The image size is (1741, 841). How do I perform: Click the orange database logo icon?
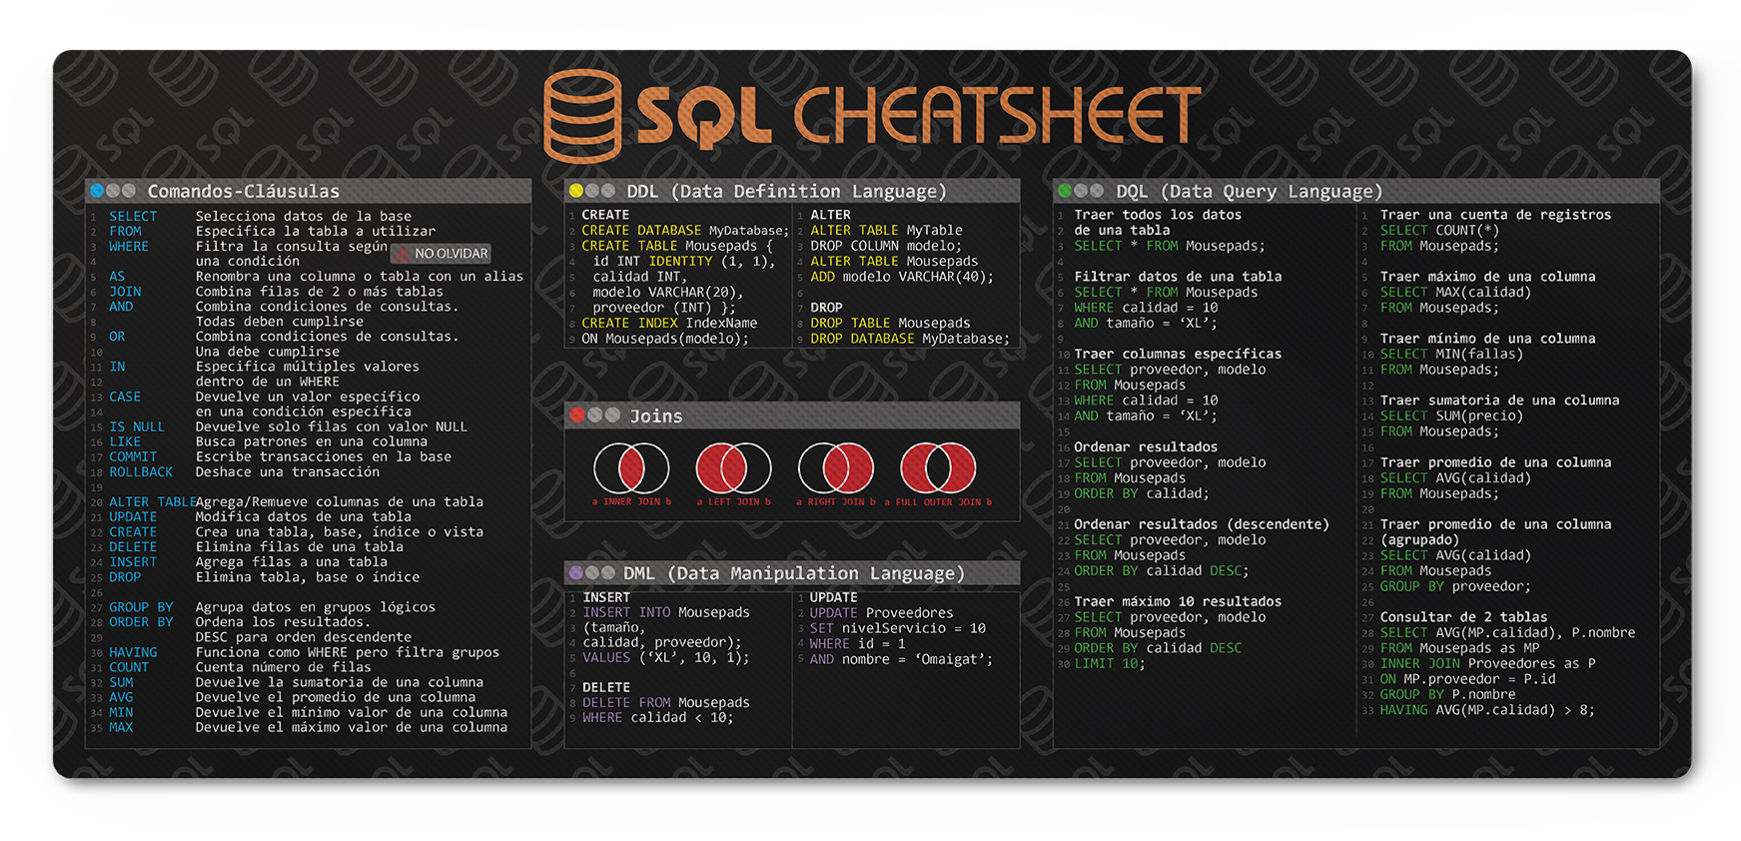click(x=582, y=116)
